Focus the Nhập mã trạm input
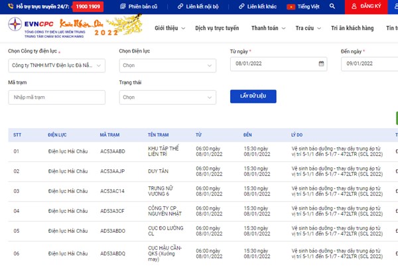The height and width of the screenshot is (266, 398). coord(56,98)
